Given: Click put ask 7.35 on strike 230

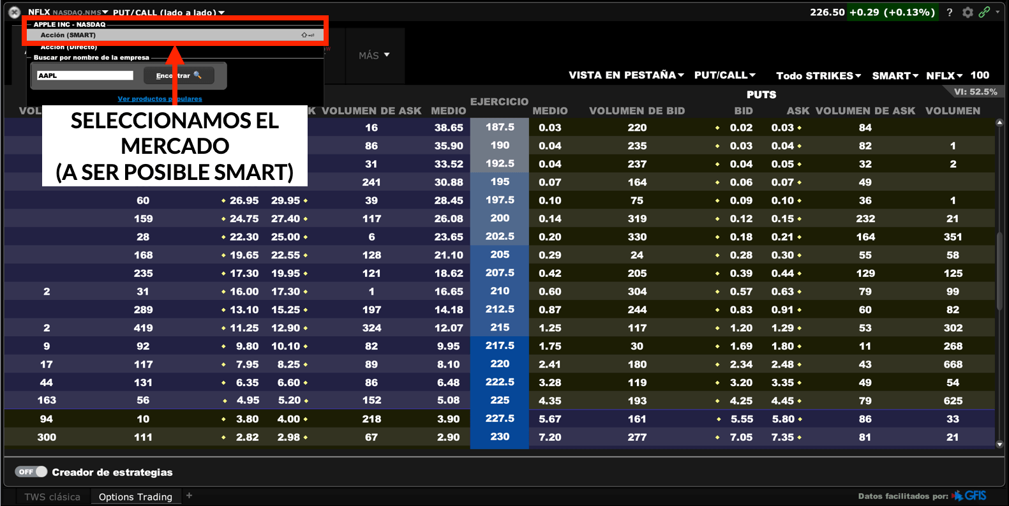Looking at the screenshot, I should click(783, 437).
